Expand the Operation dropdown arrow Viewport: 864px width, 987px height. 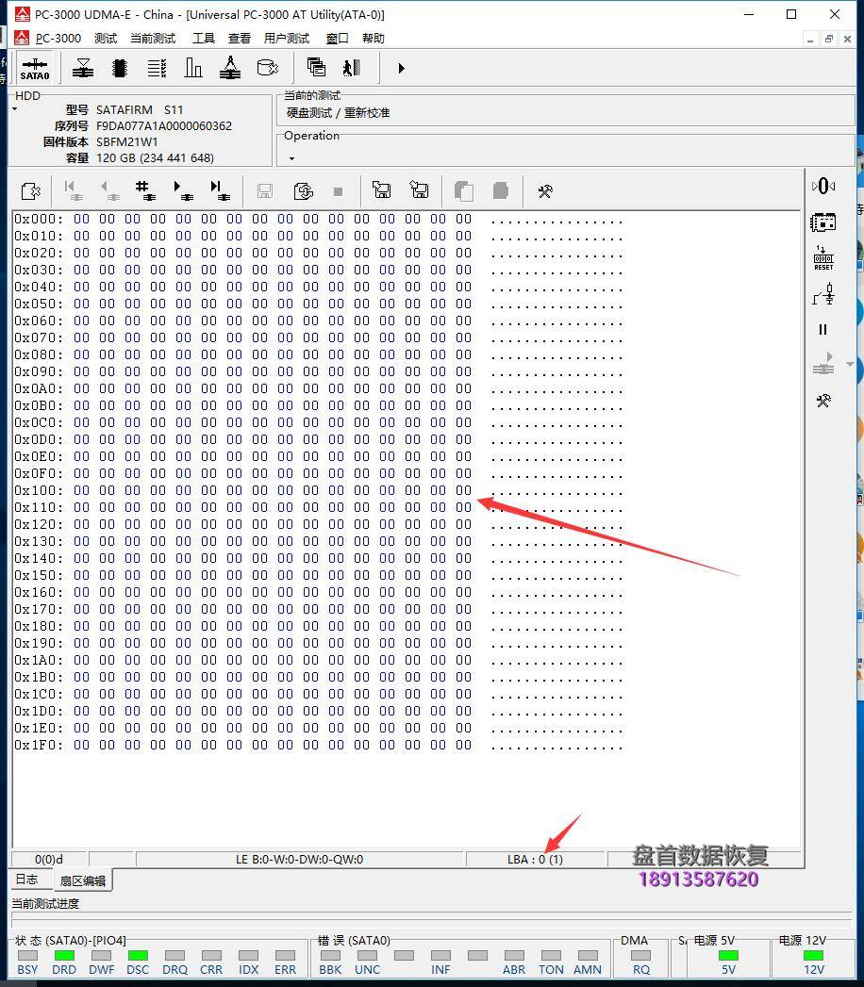point(291,157)
